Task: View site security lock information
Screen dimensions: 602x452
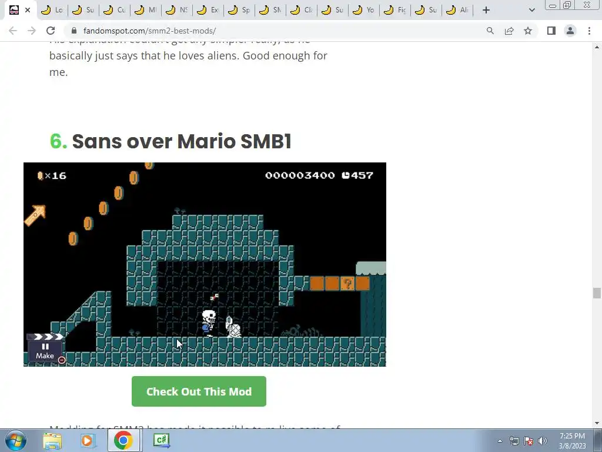Action: 74,31
